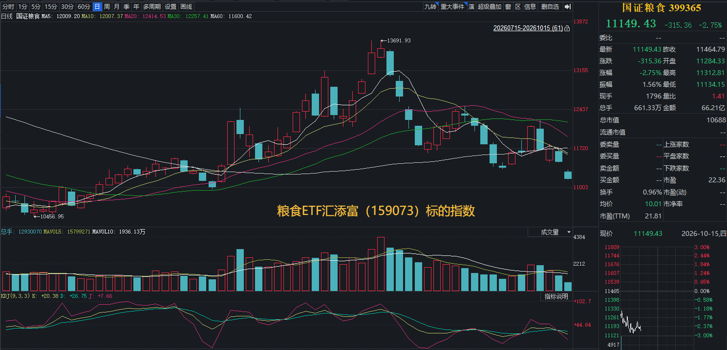Toggle the 周 weekly period
The height and width of the screenshot is (350, 727).
coord(107,7)
